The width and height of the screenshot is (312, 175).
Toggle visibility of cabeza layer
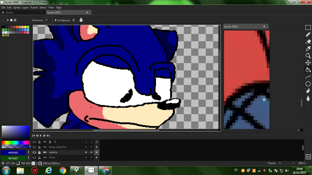click(x=34, y=153)
